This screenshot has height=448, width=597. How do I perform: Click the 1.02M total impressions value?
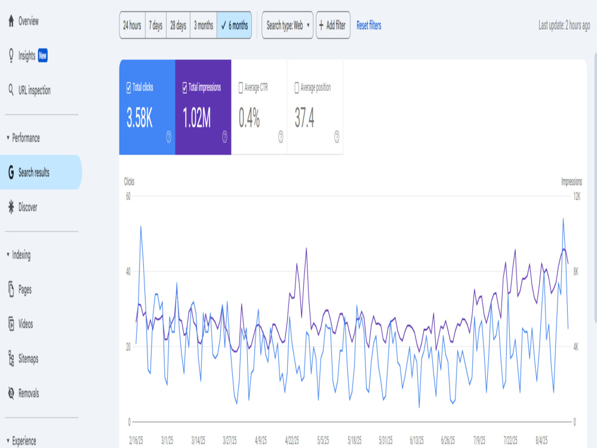(x=196, y=117)
